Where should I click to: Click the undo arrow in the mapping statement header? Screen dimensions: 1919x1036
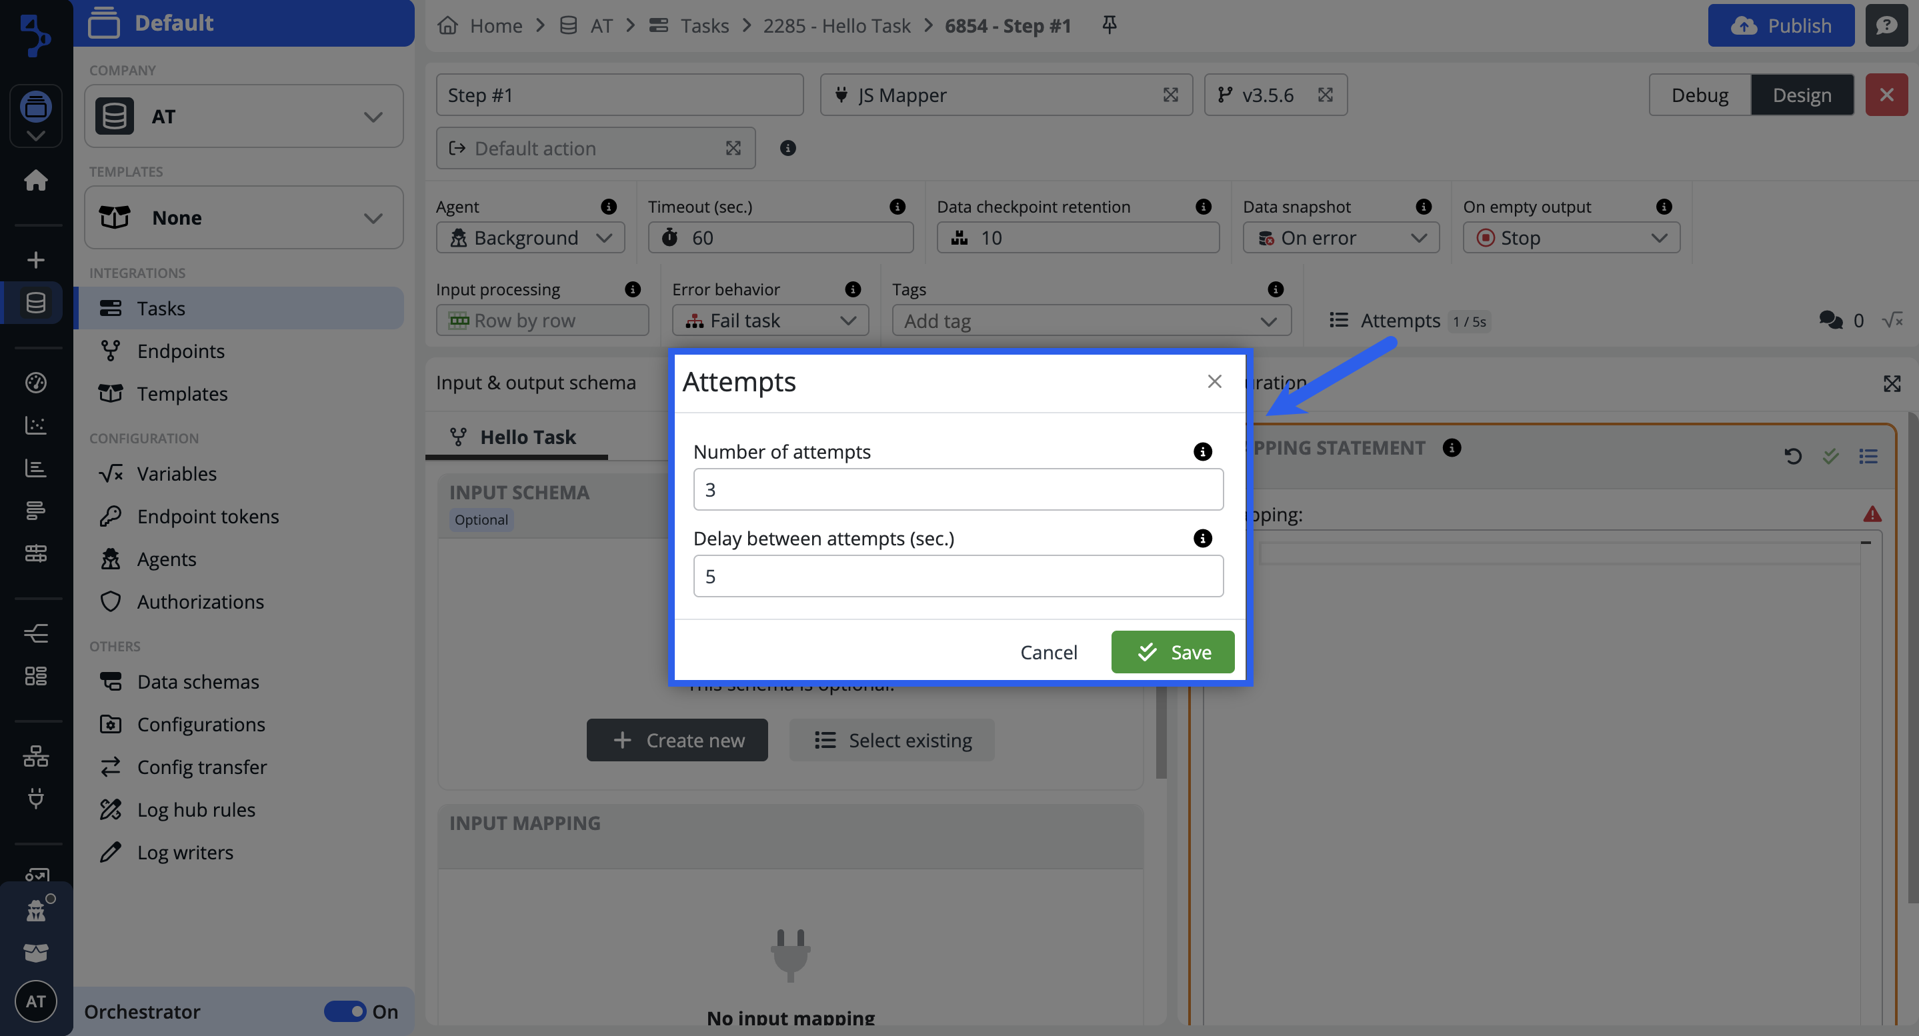1792,456
